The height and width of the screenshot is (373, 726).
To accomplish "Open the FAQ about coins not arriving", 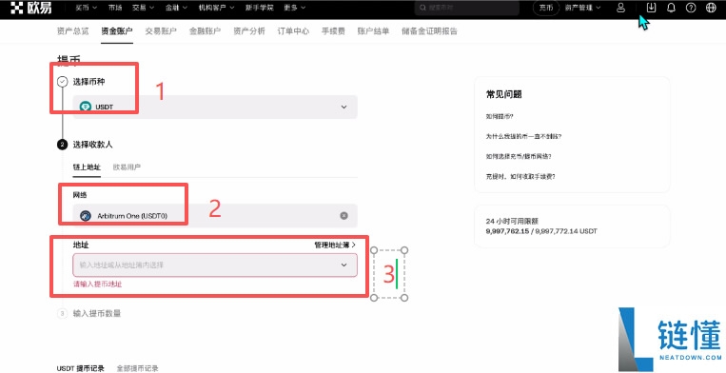I will (x=523, y=136).
